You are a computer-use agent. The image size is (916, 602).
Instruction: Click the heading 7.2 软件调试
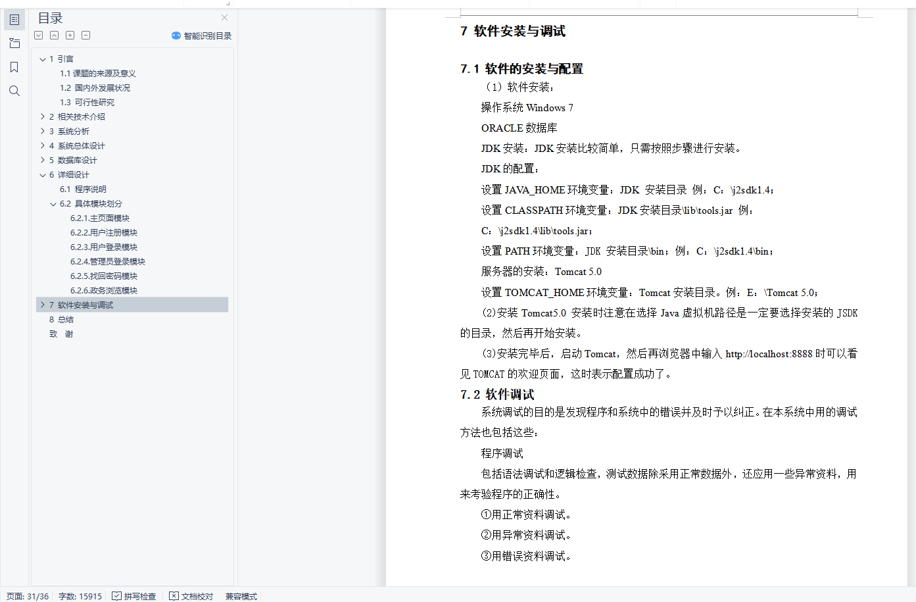point(497,394)
